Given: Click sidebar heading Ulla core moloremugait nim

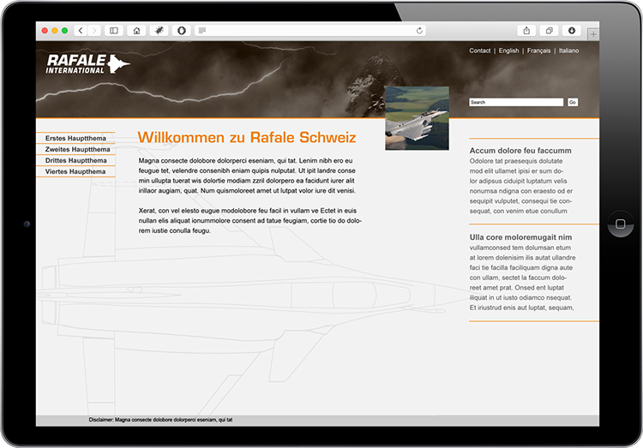Looking at the screenshot, I should [520, 237].
